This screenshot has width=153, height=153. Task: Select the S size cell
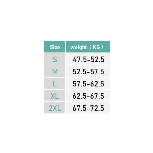(54, 59)
